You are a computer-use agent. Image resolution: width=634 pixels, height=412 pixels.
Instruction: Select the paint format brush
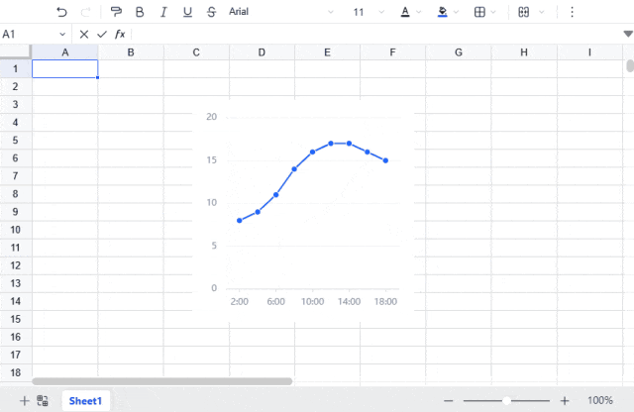(116, 12)
